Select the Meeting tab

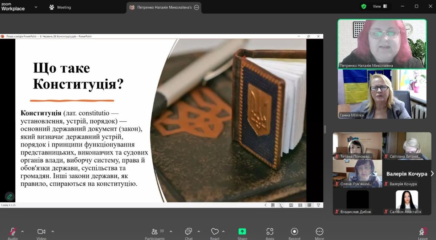(x=60, y=7)
